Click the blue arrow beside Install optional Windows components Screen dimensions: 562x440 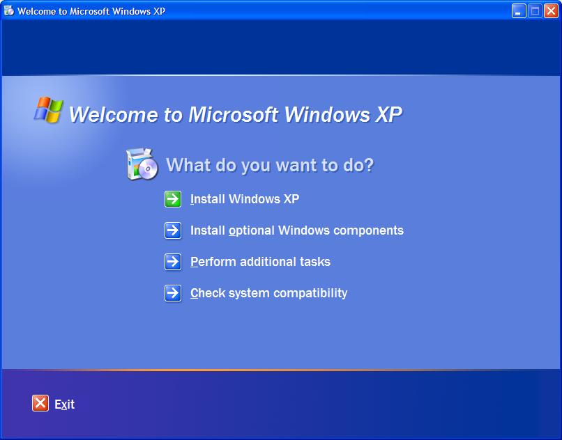tap(173, 230)
